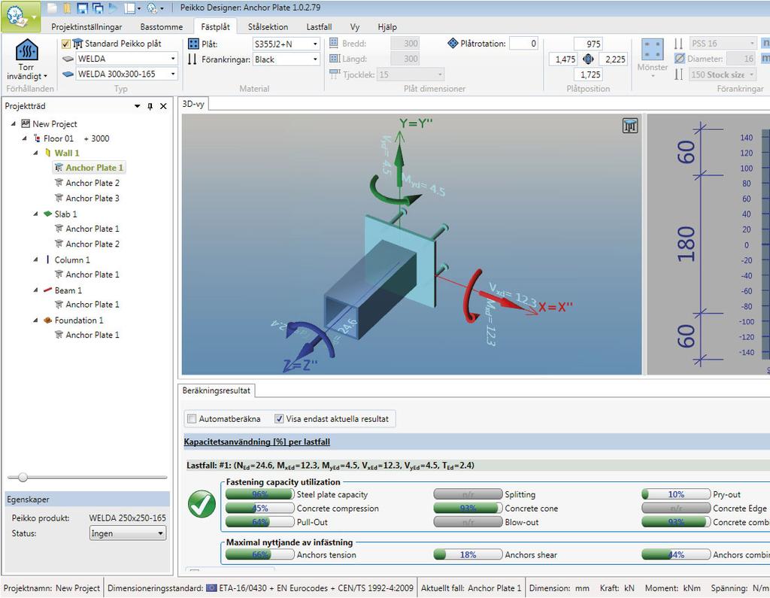
Task: Switch to the Lastfall ribbon tab
Action: click(x=319, y=27)
